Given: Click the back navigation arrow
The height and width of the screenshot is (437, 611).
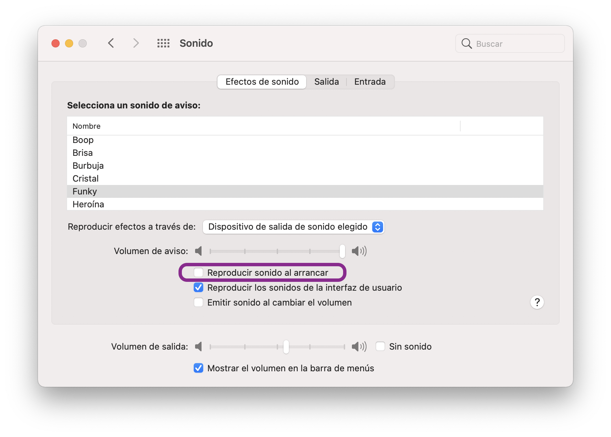Looking at the screenshot, I should (x=111, y=43).
